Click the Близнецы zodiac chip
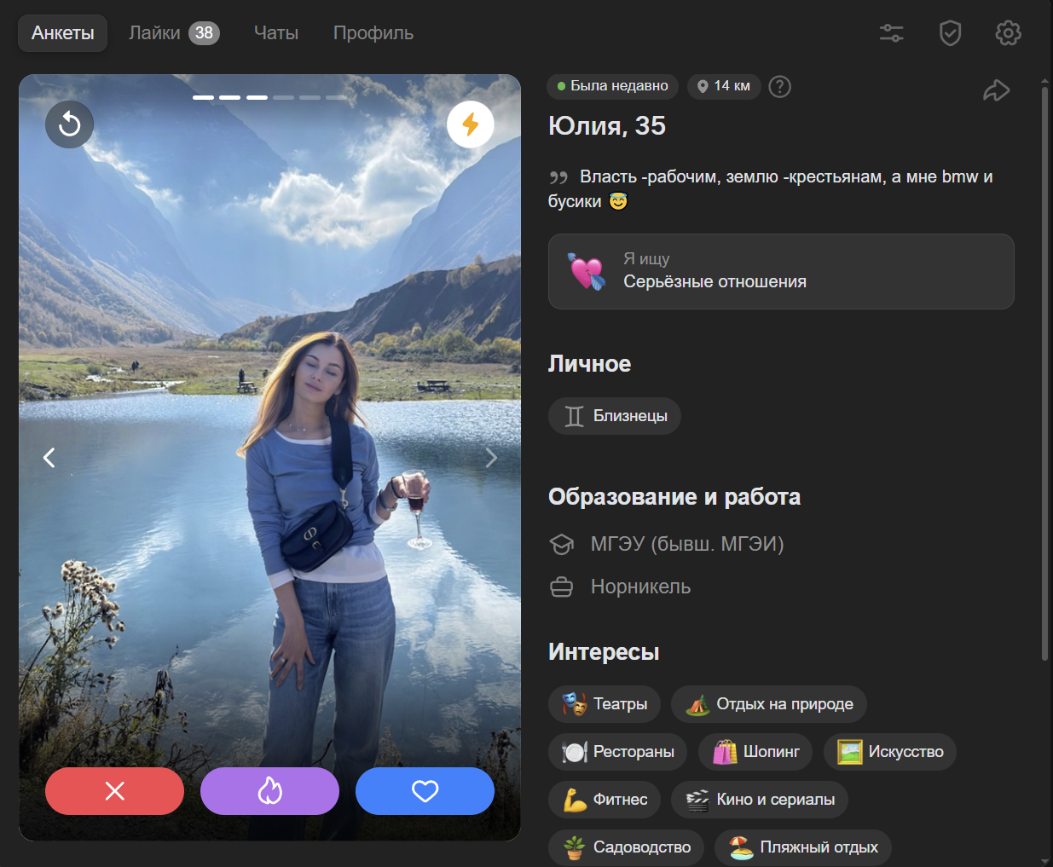Image resolution: width=1053 pixels, height=867 pixels. point(615,416)
